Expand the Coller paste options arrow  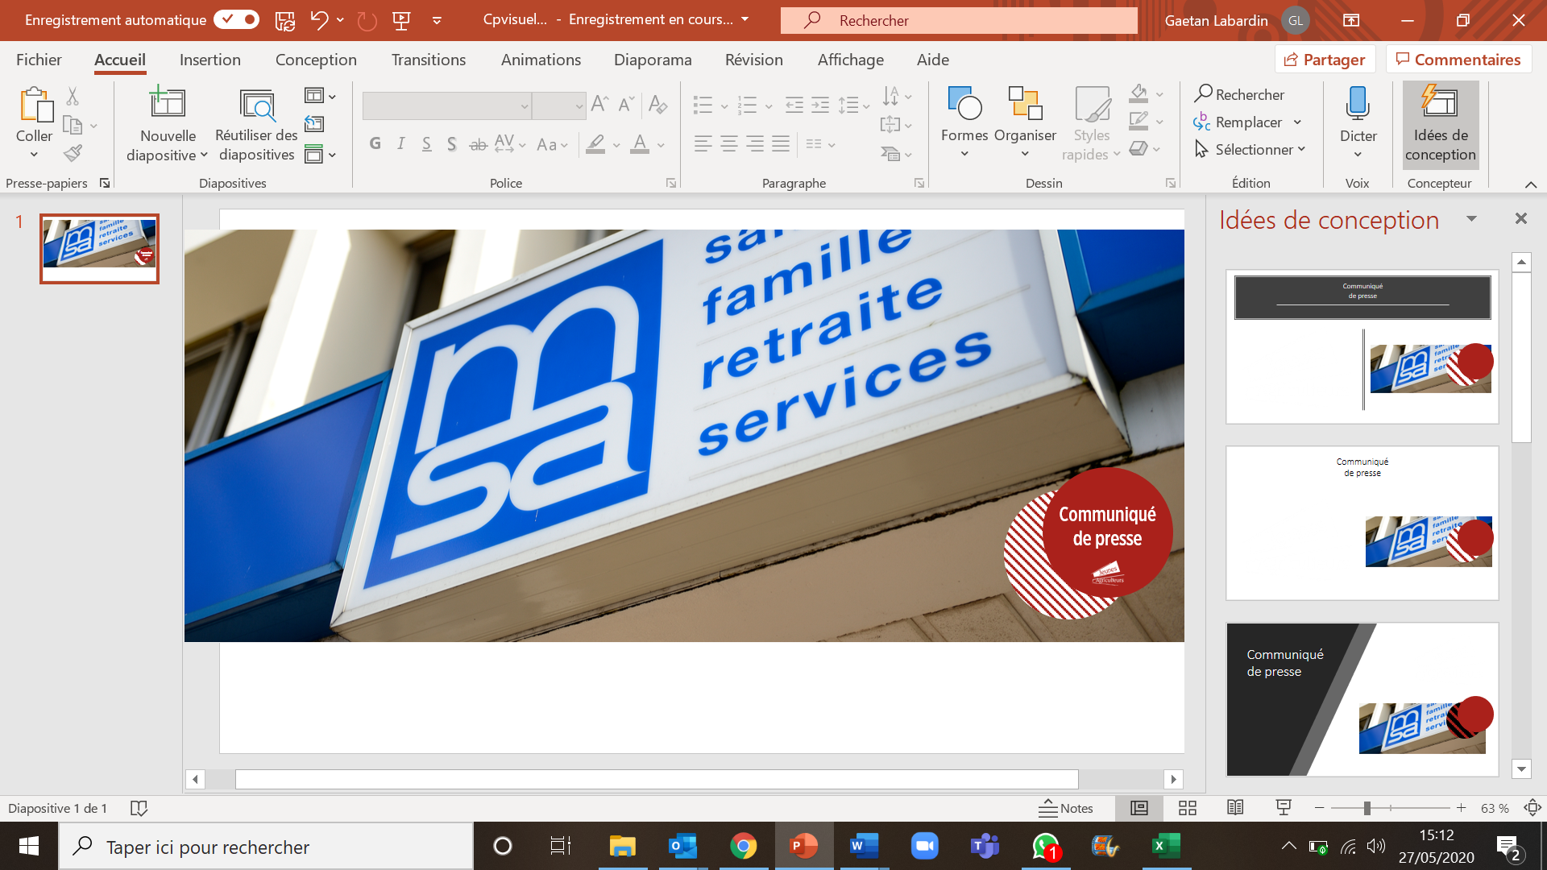click(x=34, y=155)
